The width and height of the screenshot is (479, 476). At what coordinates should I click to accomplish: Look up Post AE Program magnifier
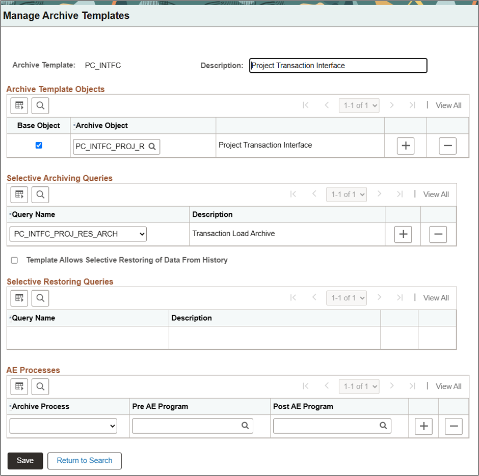pos(383,426)
